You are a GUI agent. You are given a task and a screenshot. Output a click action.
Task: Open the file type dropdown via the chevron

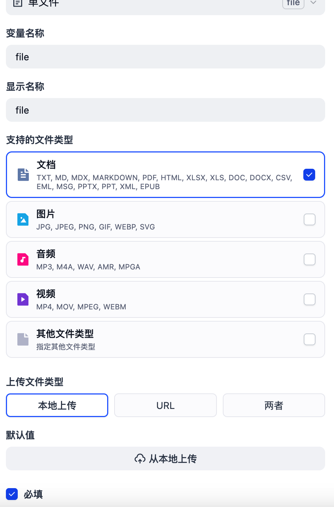pyautogui.click(x=313, y=3)
